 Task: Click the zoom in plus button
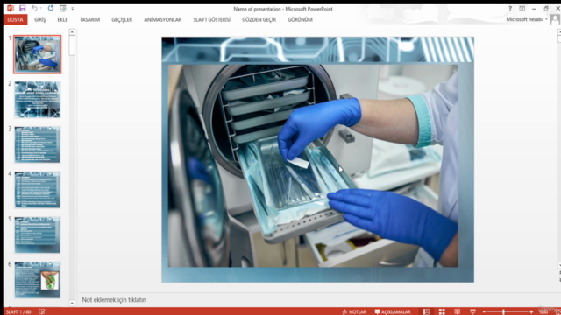531,312
